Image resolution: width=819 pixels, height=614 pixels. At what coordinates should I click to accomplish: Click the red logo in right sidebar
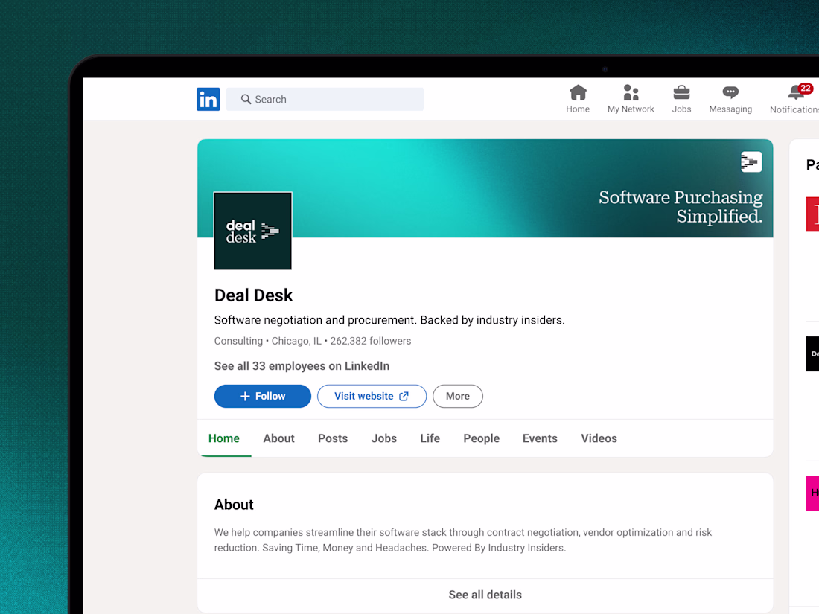click(x=812, y=214)
